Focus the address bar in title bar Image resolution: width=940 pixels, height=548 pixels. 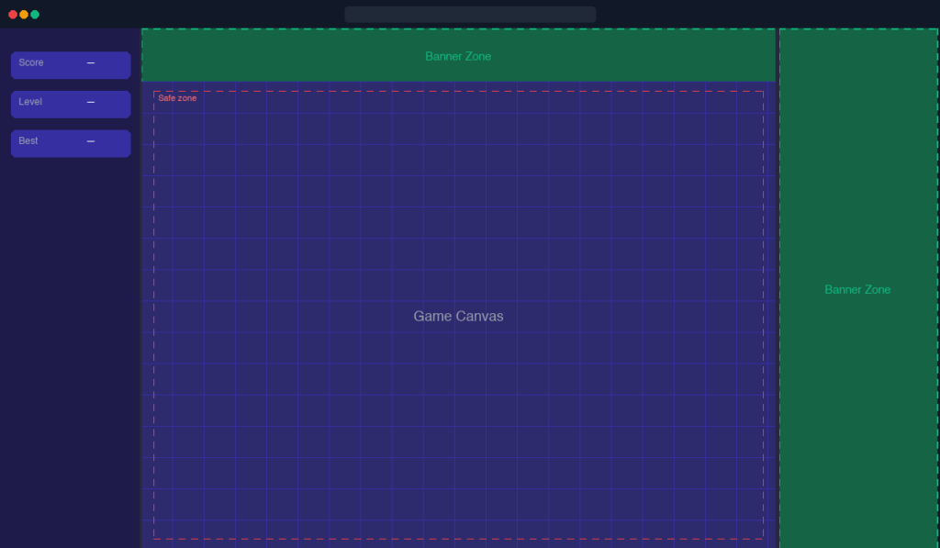470,15
